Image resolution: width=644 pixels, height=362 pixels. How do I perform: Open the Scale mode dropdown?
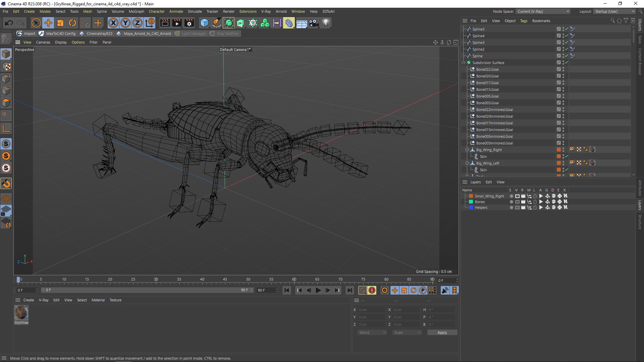[407, 333]
